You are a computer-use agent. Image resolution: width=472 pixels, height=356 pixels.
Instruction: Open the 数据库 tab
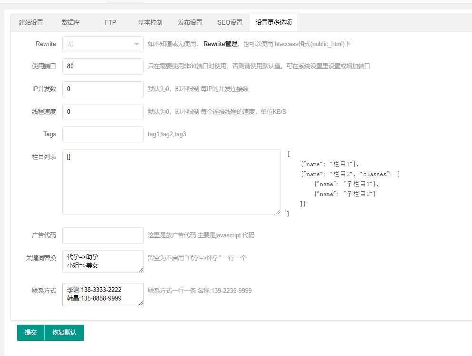pos(71,23)
